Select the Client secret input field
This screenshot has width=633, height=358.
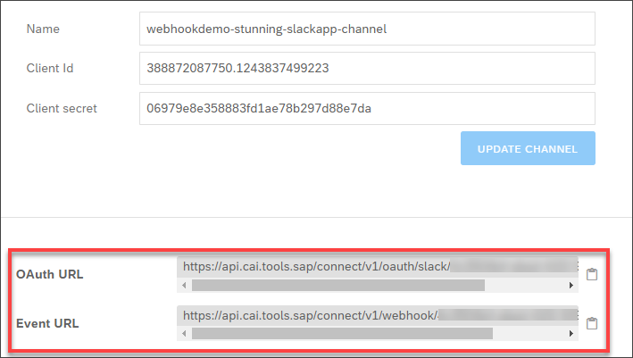(367, 109)
